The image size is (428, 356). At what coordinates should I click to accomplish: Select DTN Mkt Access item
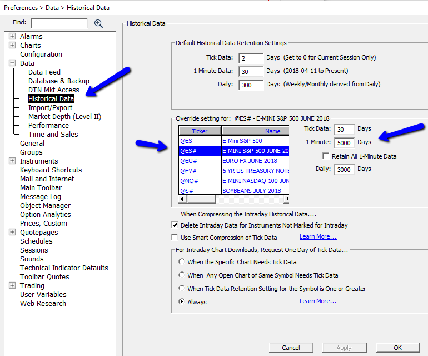(54, 90)
